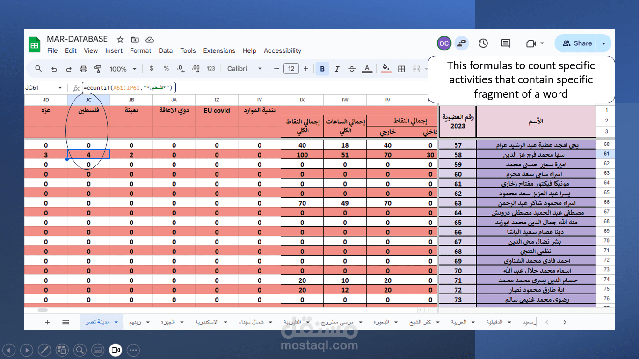The width and height of the screenshot is (639, 359).
Task: Decrease decimal places
Action: (181, 69)
